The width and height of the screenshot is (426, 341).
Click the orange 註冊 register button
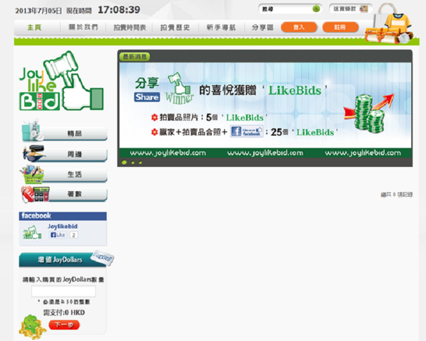coord(340,27)
